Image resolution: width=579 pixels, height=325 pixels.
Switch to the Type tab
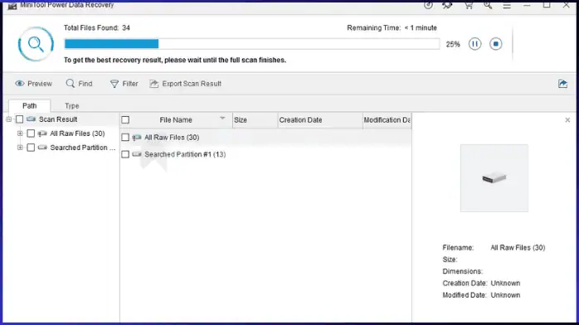pos(72,106)
